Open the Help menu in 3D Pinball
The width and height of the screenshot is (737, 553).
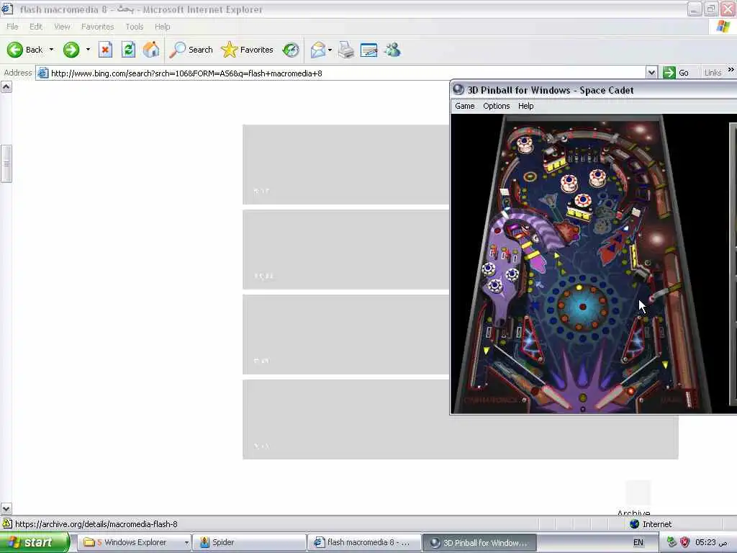point(525,107)
